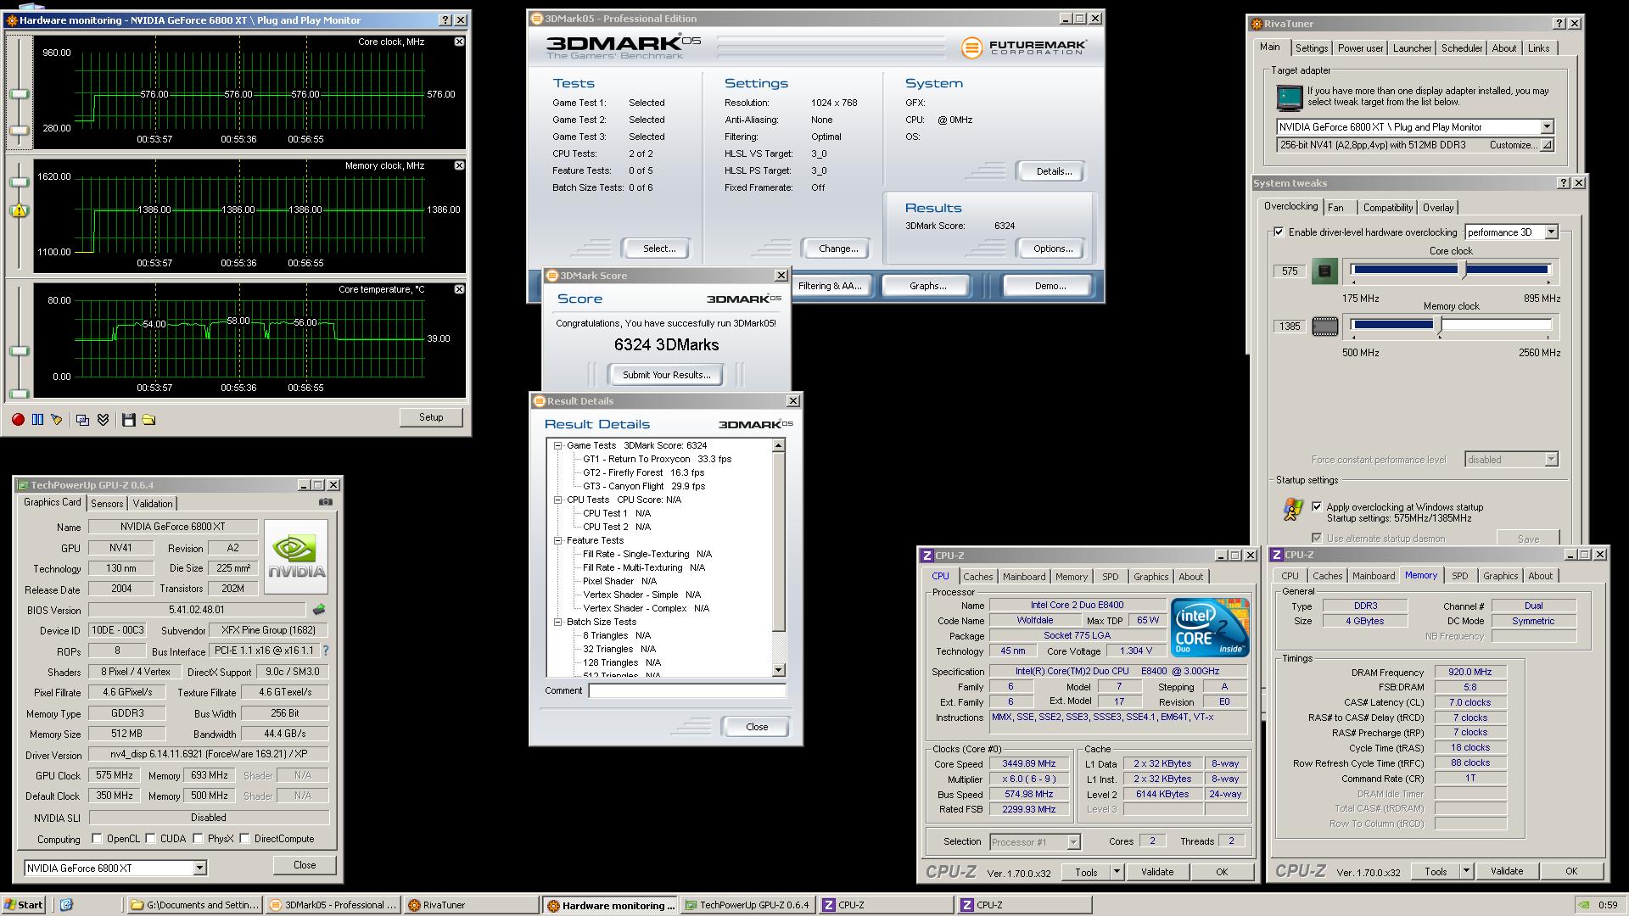Screen dimensions: 1629x916
Task: Open the Customize expander in RivaTuner
Action: click(x=1547, y=145)
